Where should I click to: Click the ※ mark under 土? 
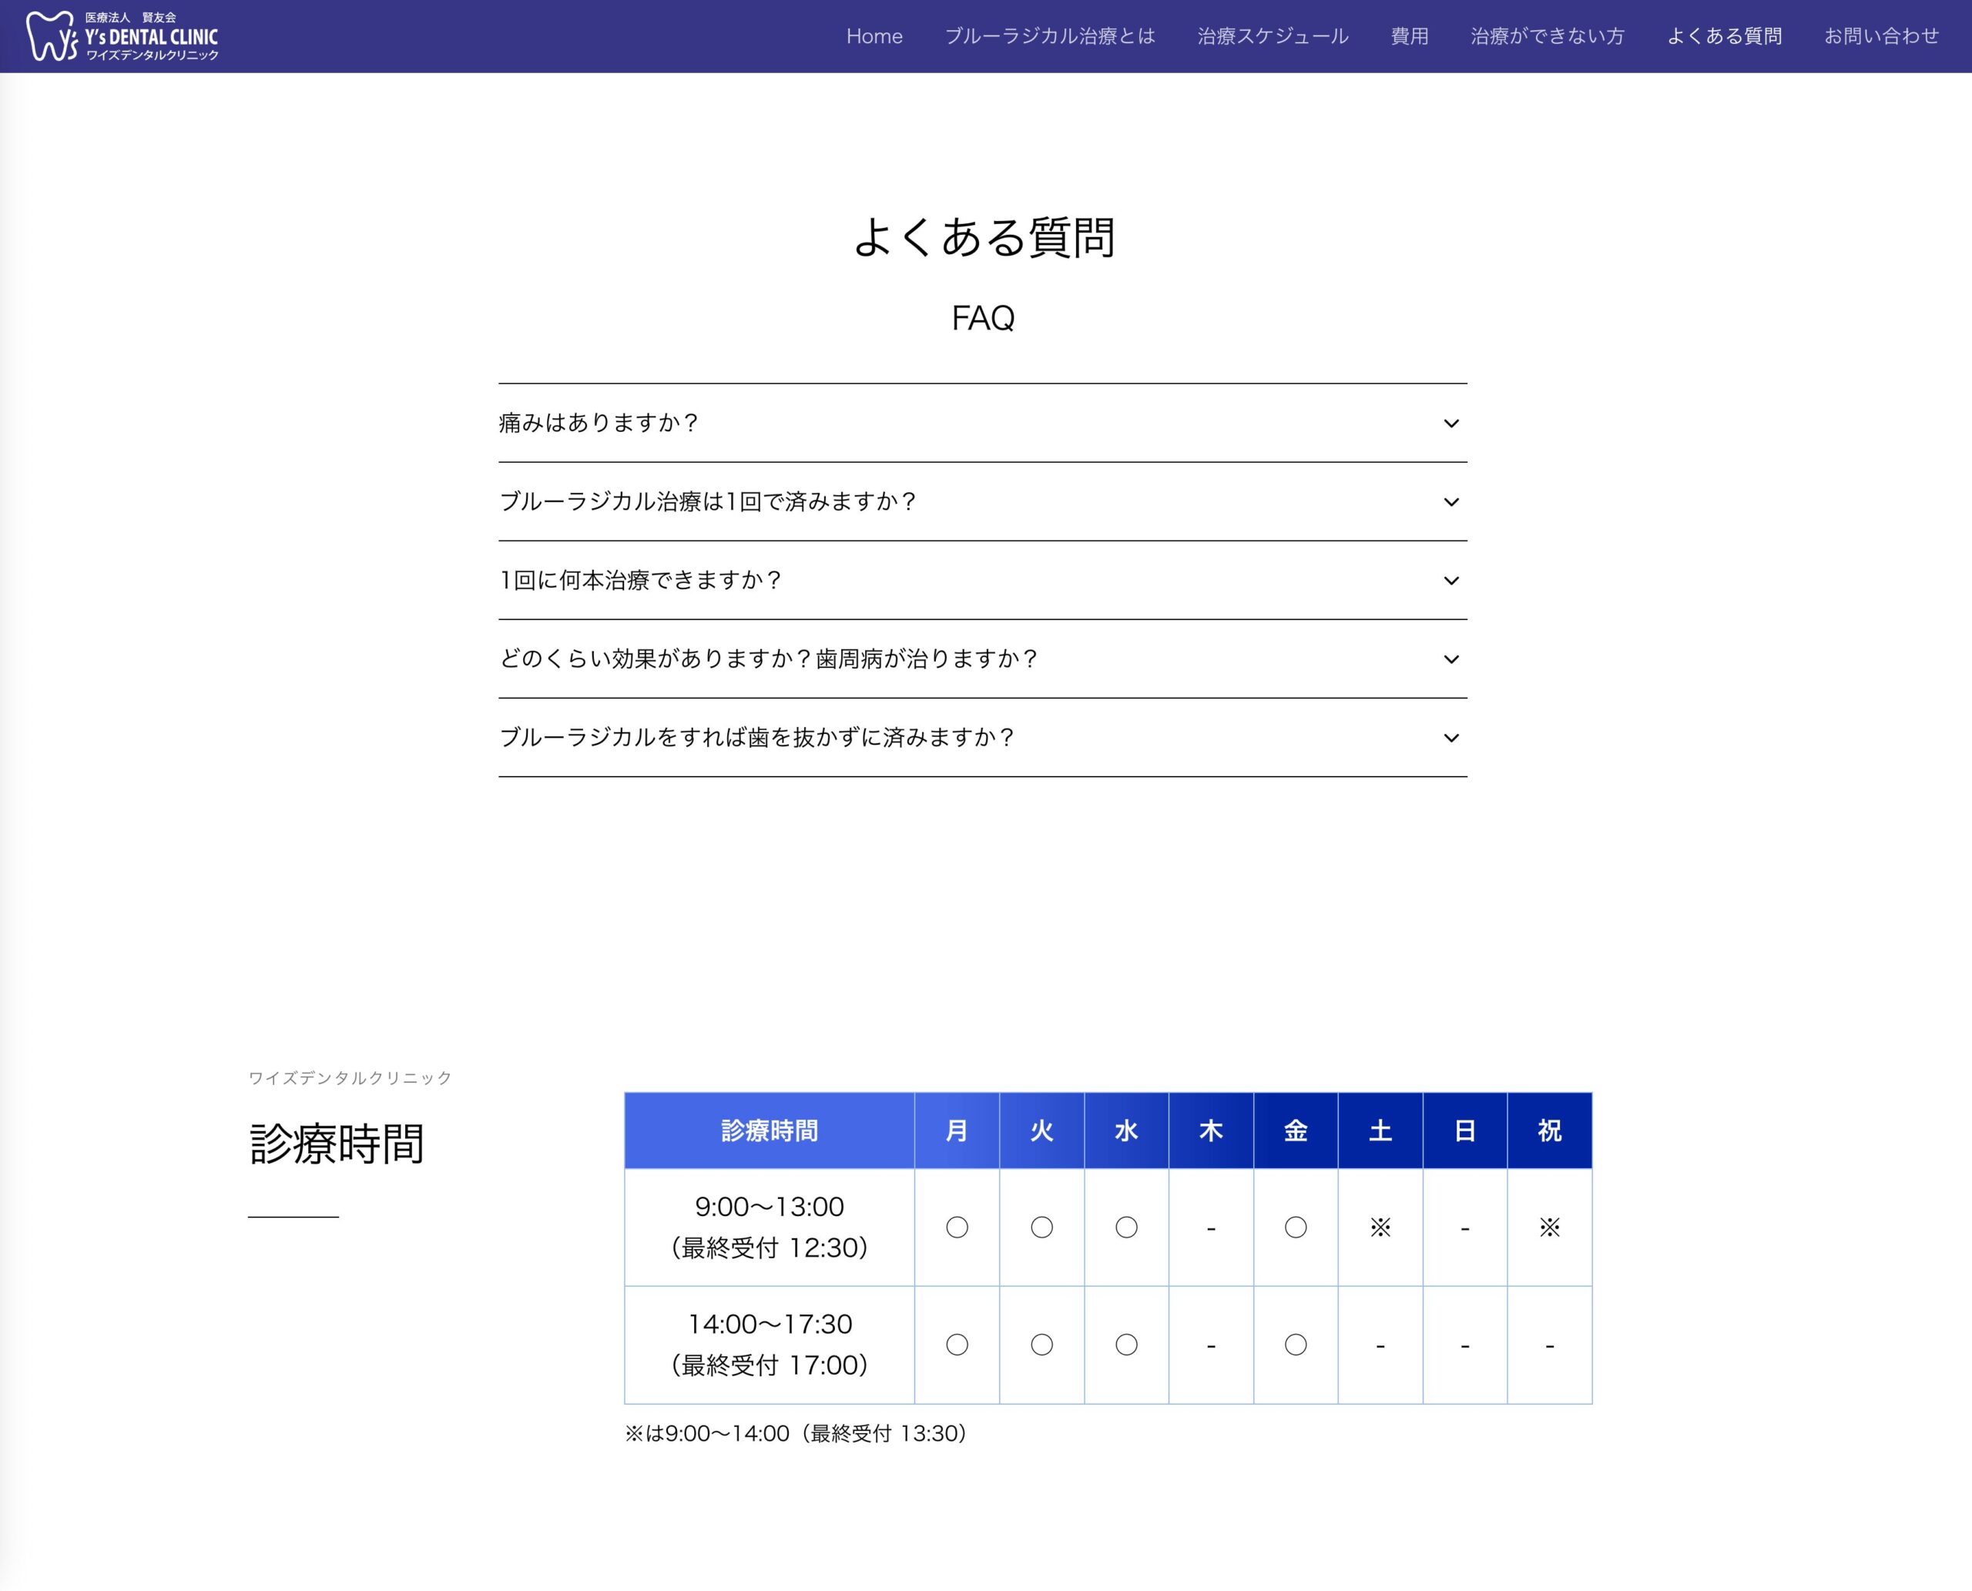click(1380, 1228)
